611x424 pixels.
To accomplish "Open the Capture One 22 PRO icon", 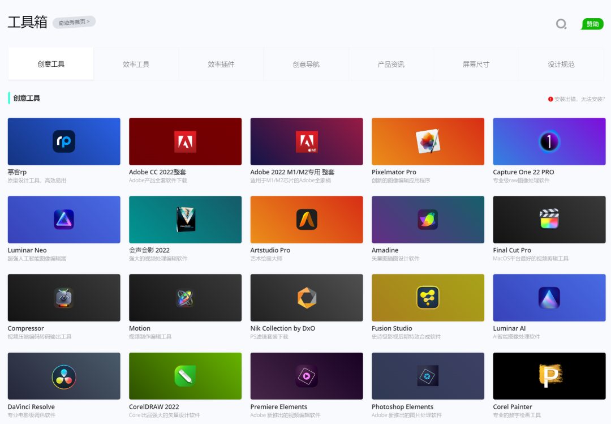I will click(549, 142).
